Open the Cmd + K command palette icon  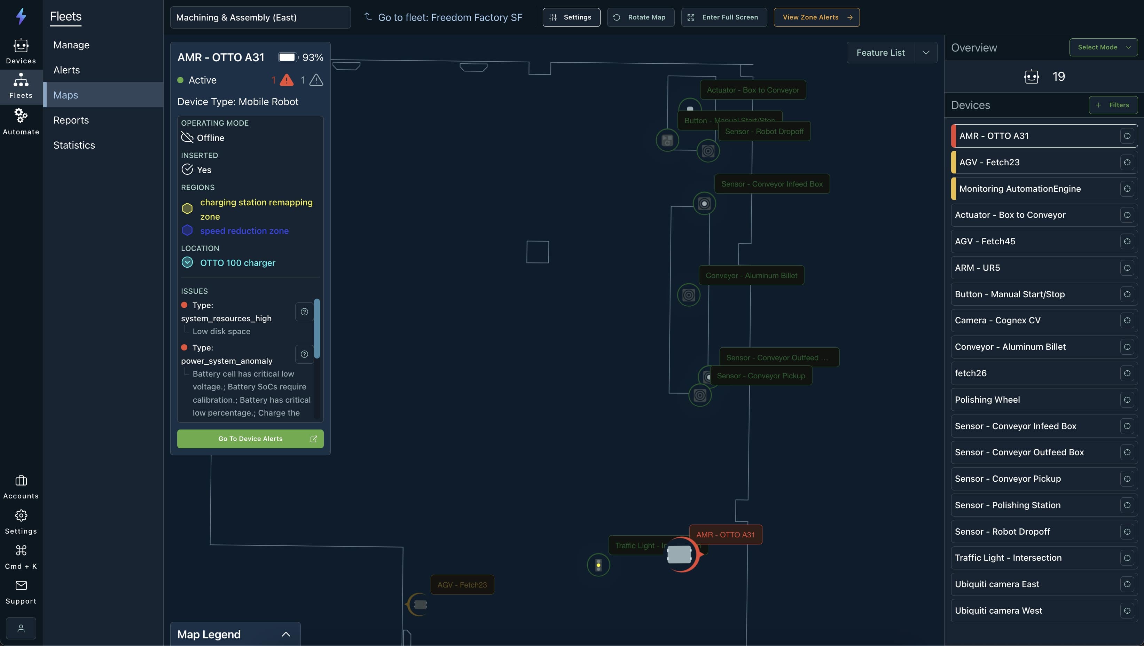21,551
